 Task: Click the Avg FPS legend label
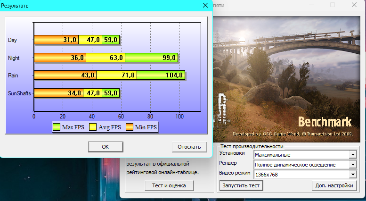110,127
